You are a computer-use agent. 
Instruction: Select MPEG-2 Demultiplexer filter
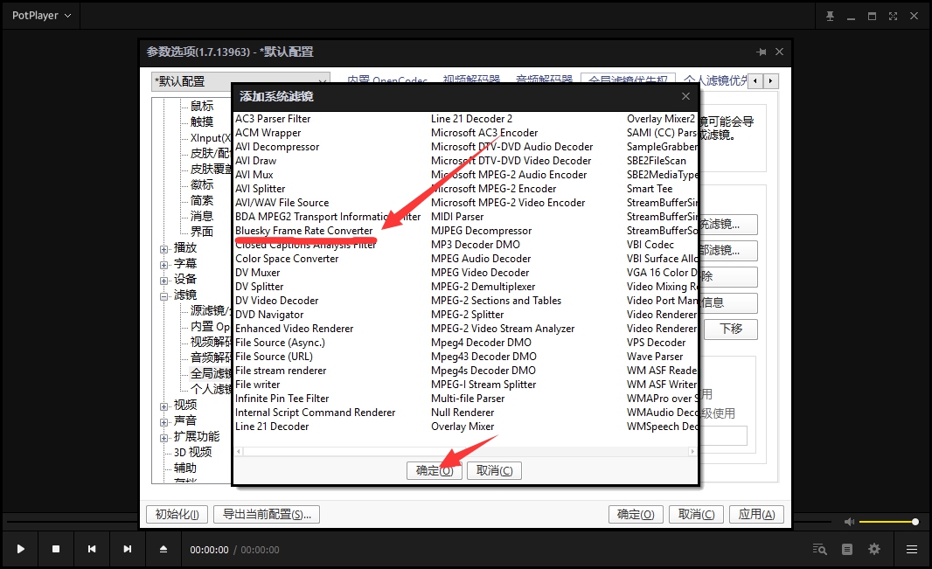pyautogui.click(x=483, y=287)
